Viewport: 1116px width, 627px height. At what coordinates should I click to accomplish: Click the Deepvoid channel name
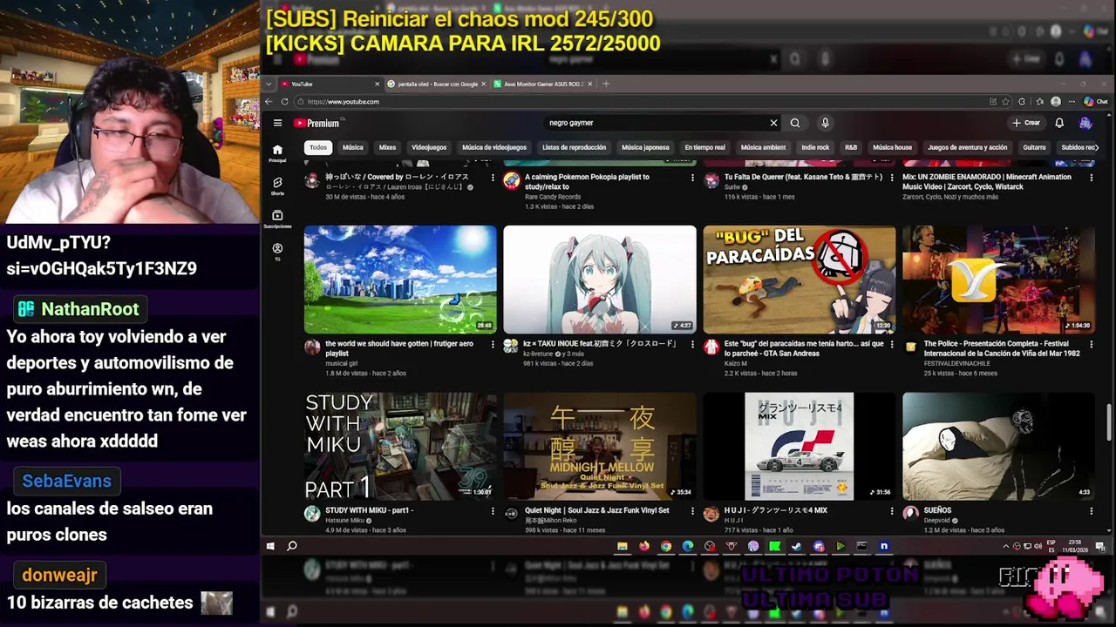[x=939, y=521]
